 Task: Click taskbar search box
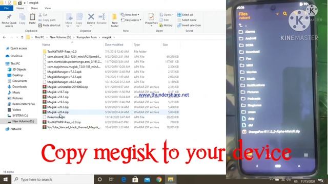point(52,179)
